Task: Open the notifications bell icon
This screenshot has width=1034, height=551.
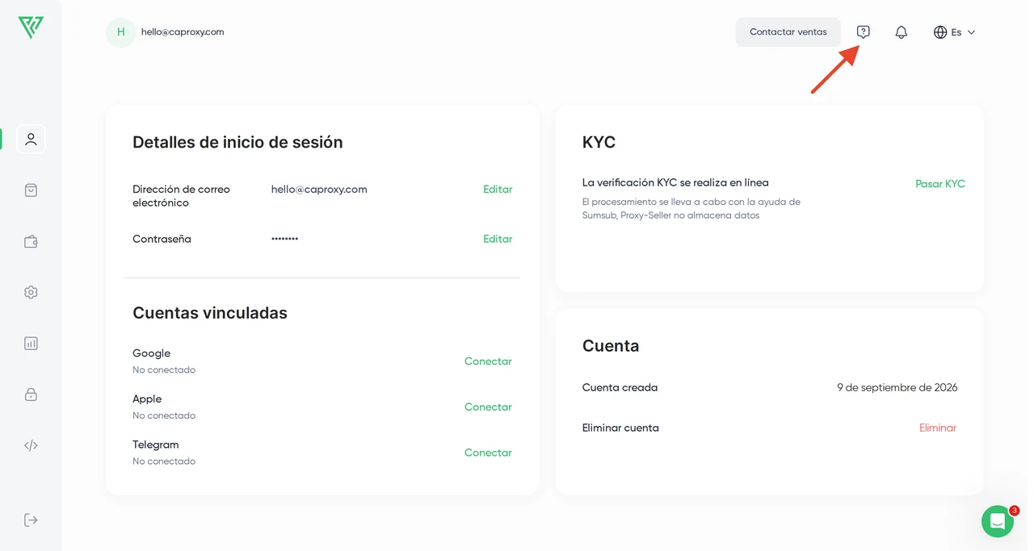Action: pyautogui.click(x=902, y=32)
